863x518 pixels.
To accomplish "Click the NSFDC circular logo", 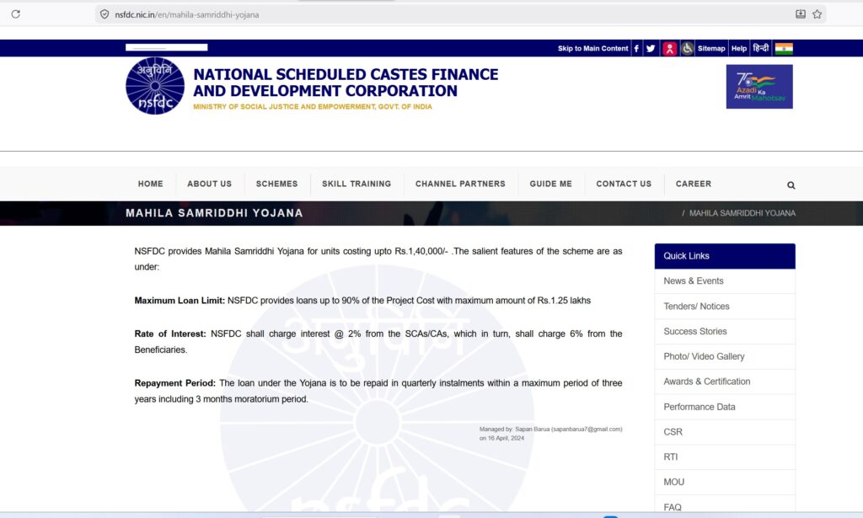I will tap(155, 86).
